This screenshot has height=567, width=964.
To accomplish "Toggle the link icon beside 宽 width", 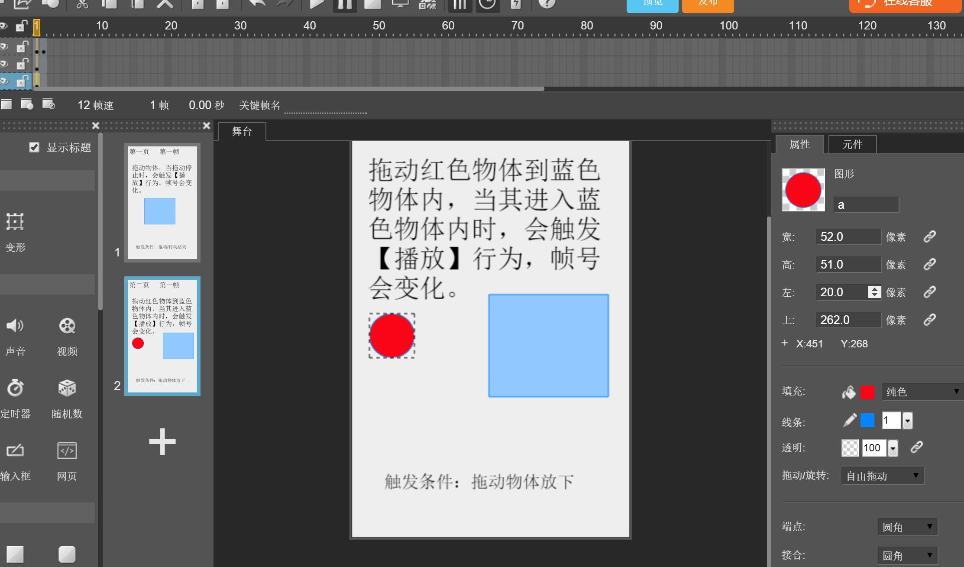I will click(x=930, y=237).
